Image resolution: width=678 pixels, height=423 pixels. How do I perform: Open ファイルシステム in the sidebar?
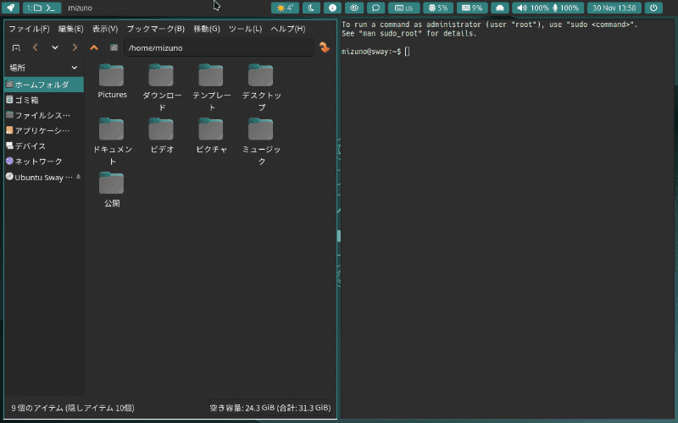point(44,115)
